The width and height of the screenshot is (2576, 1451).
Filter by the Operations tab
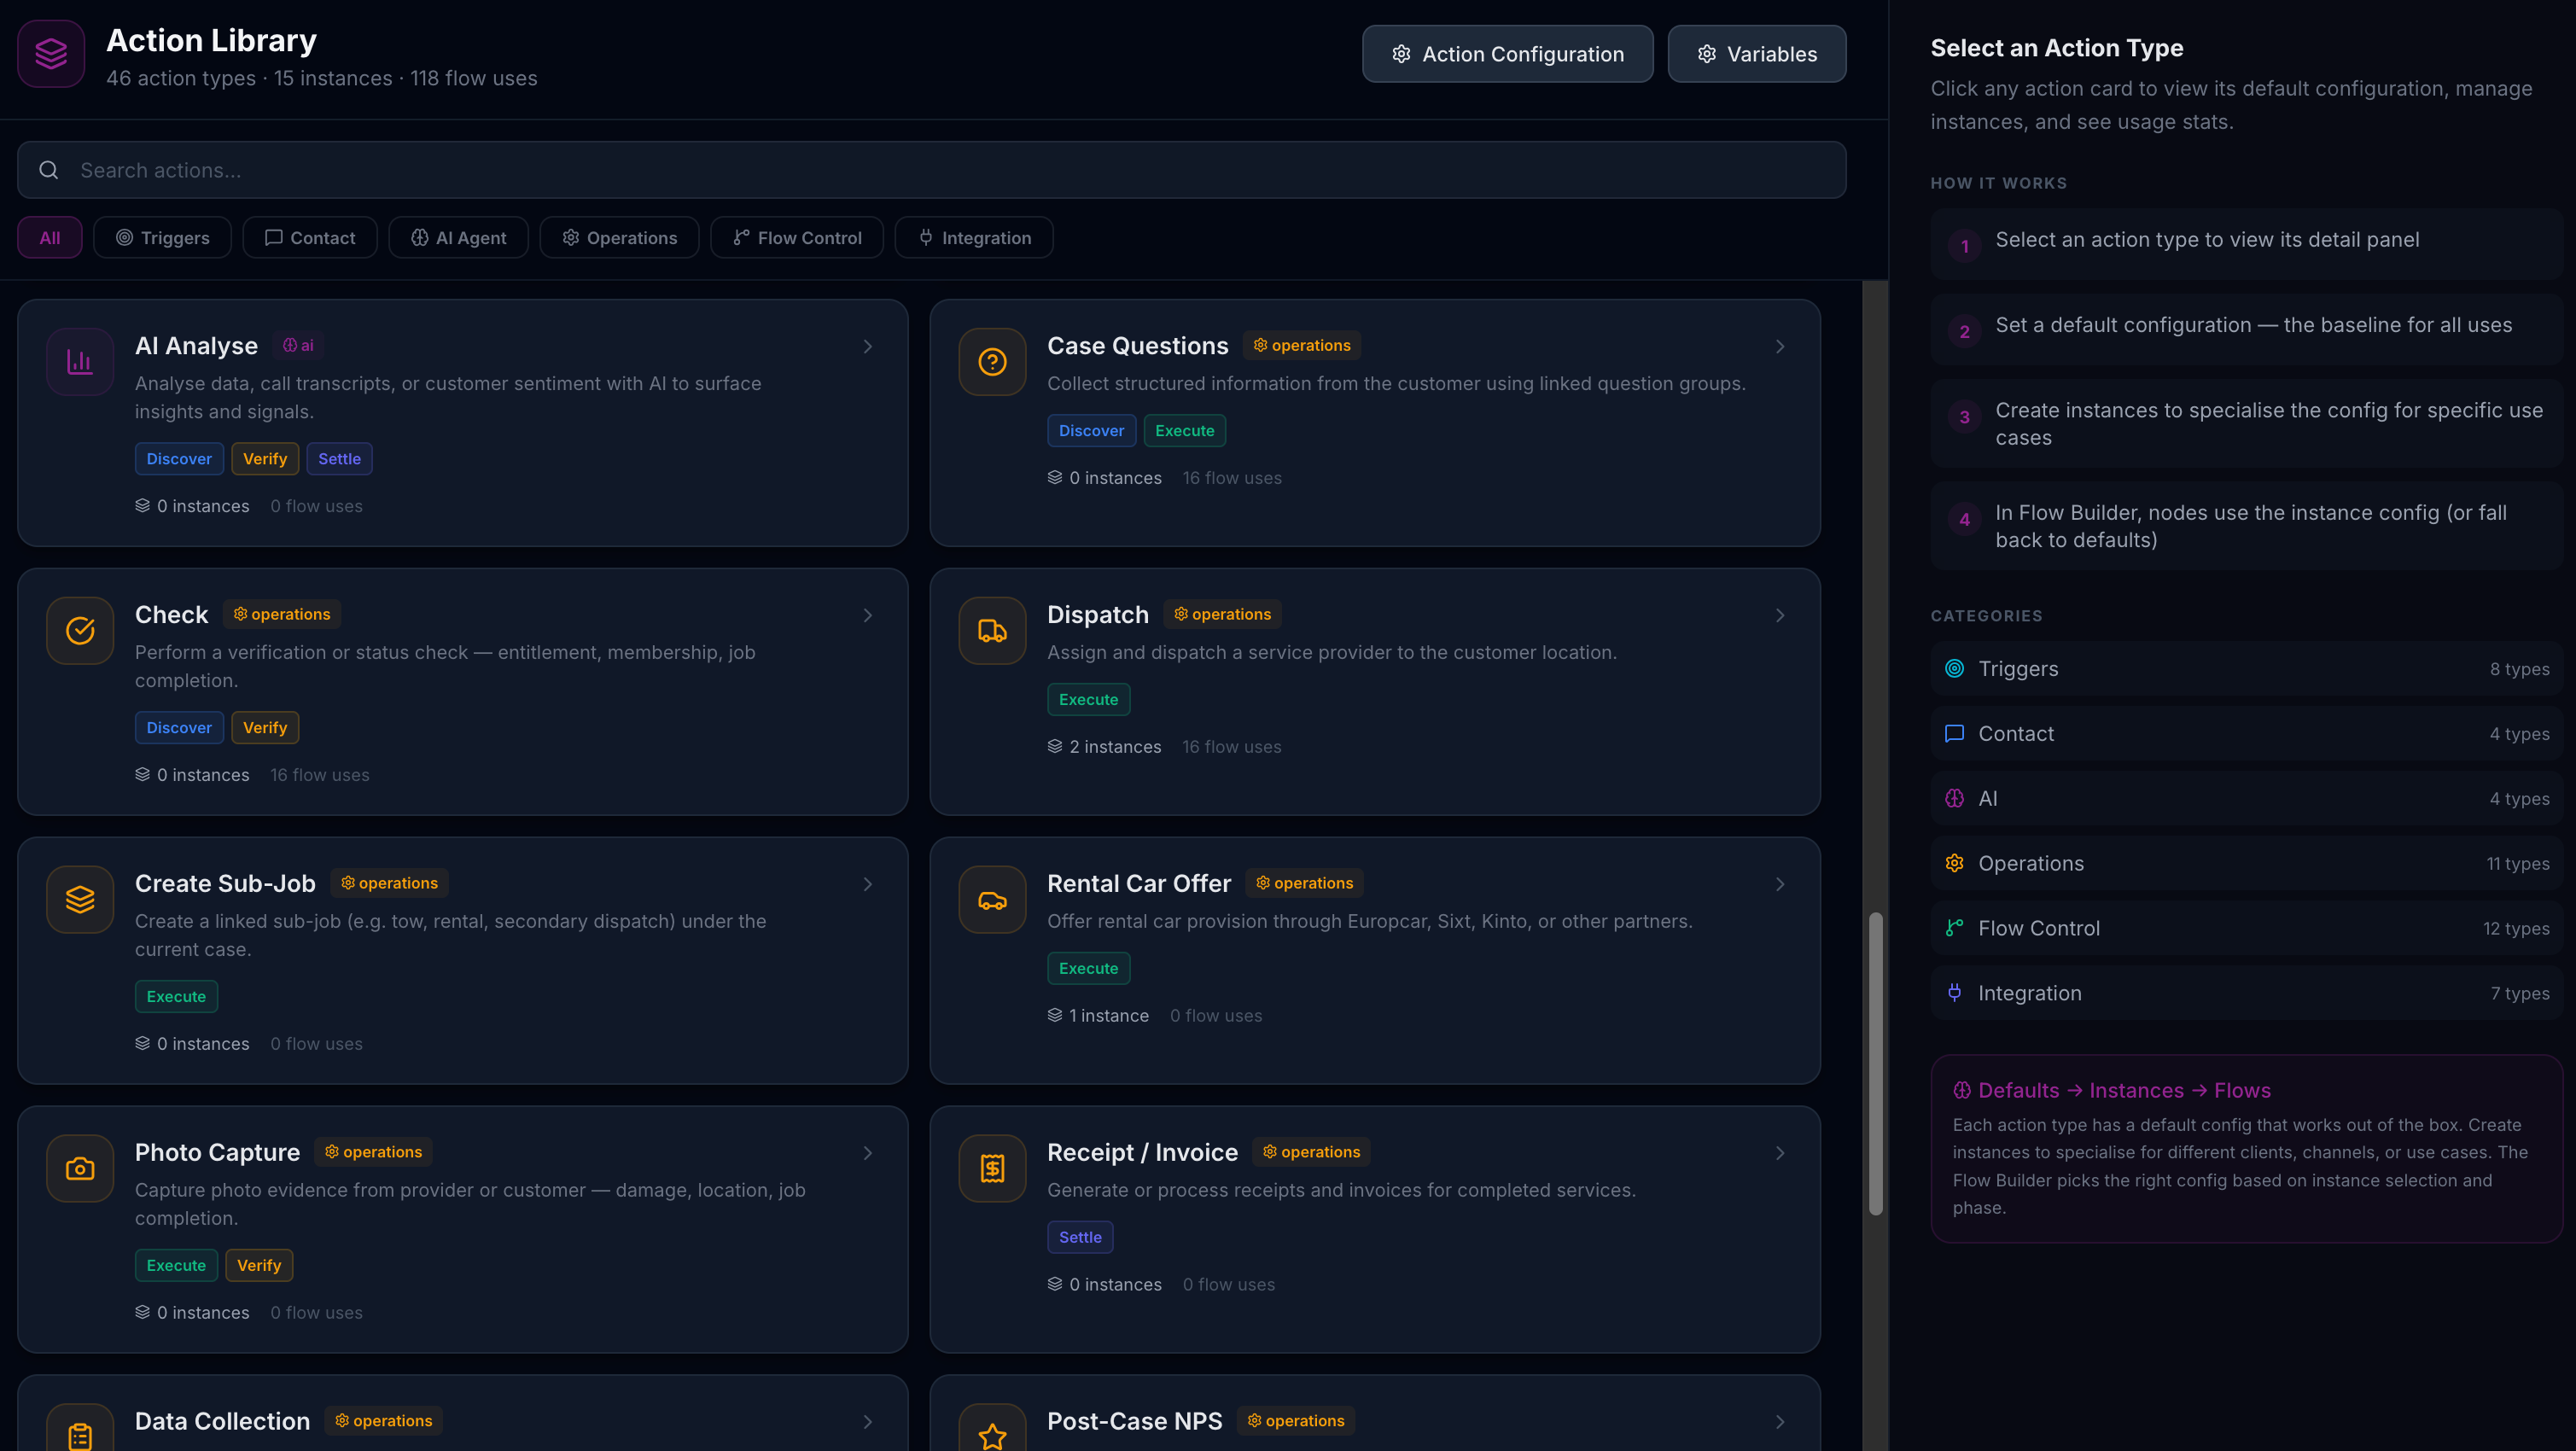619,238
